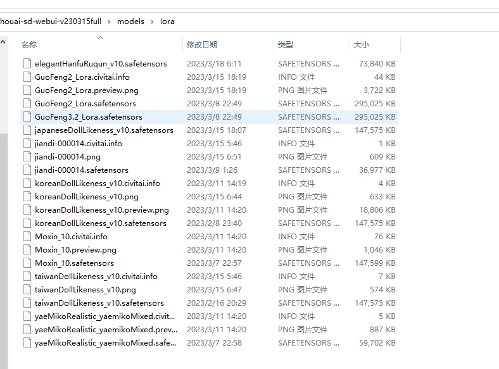Screen dimensions: 499x369
Task: Select file name GuoFeng2_Lora.preview.png
Action: 87,91
